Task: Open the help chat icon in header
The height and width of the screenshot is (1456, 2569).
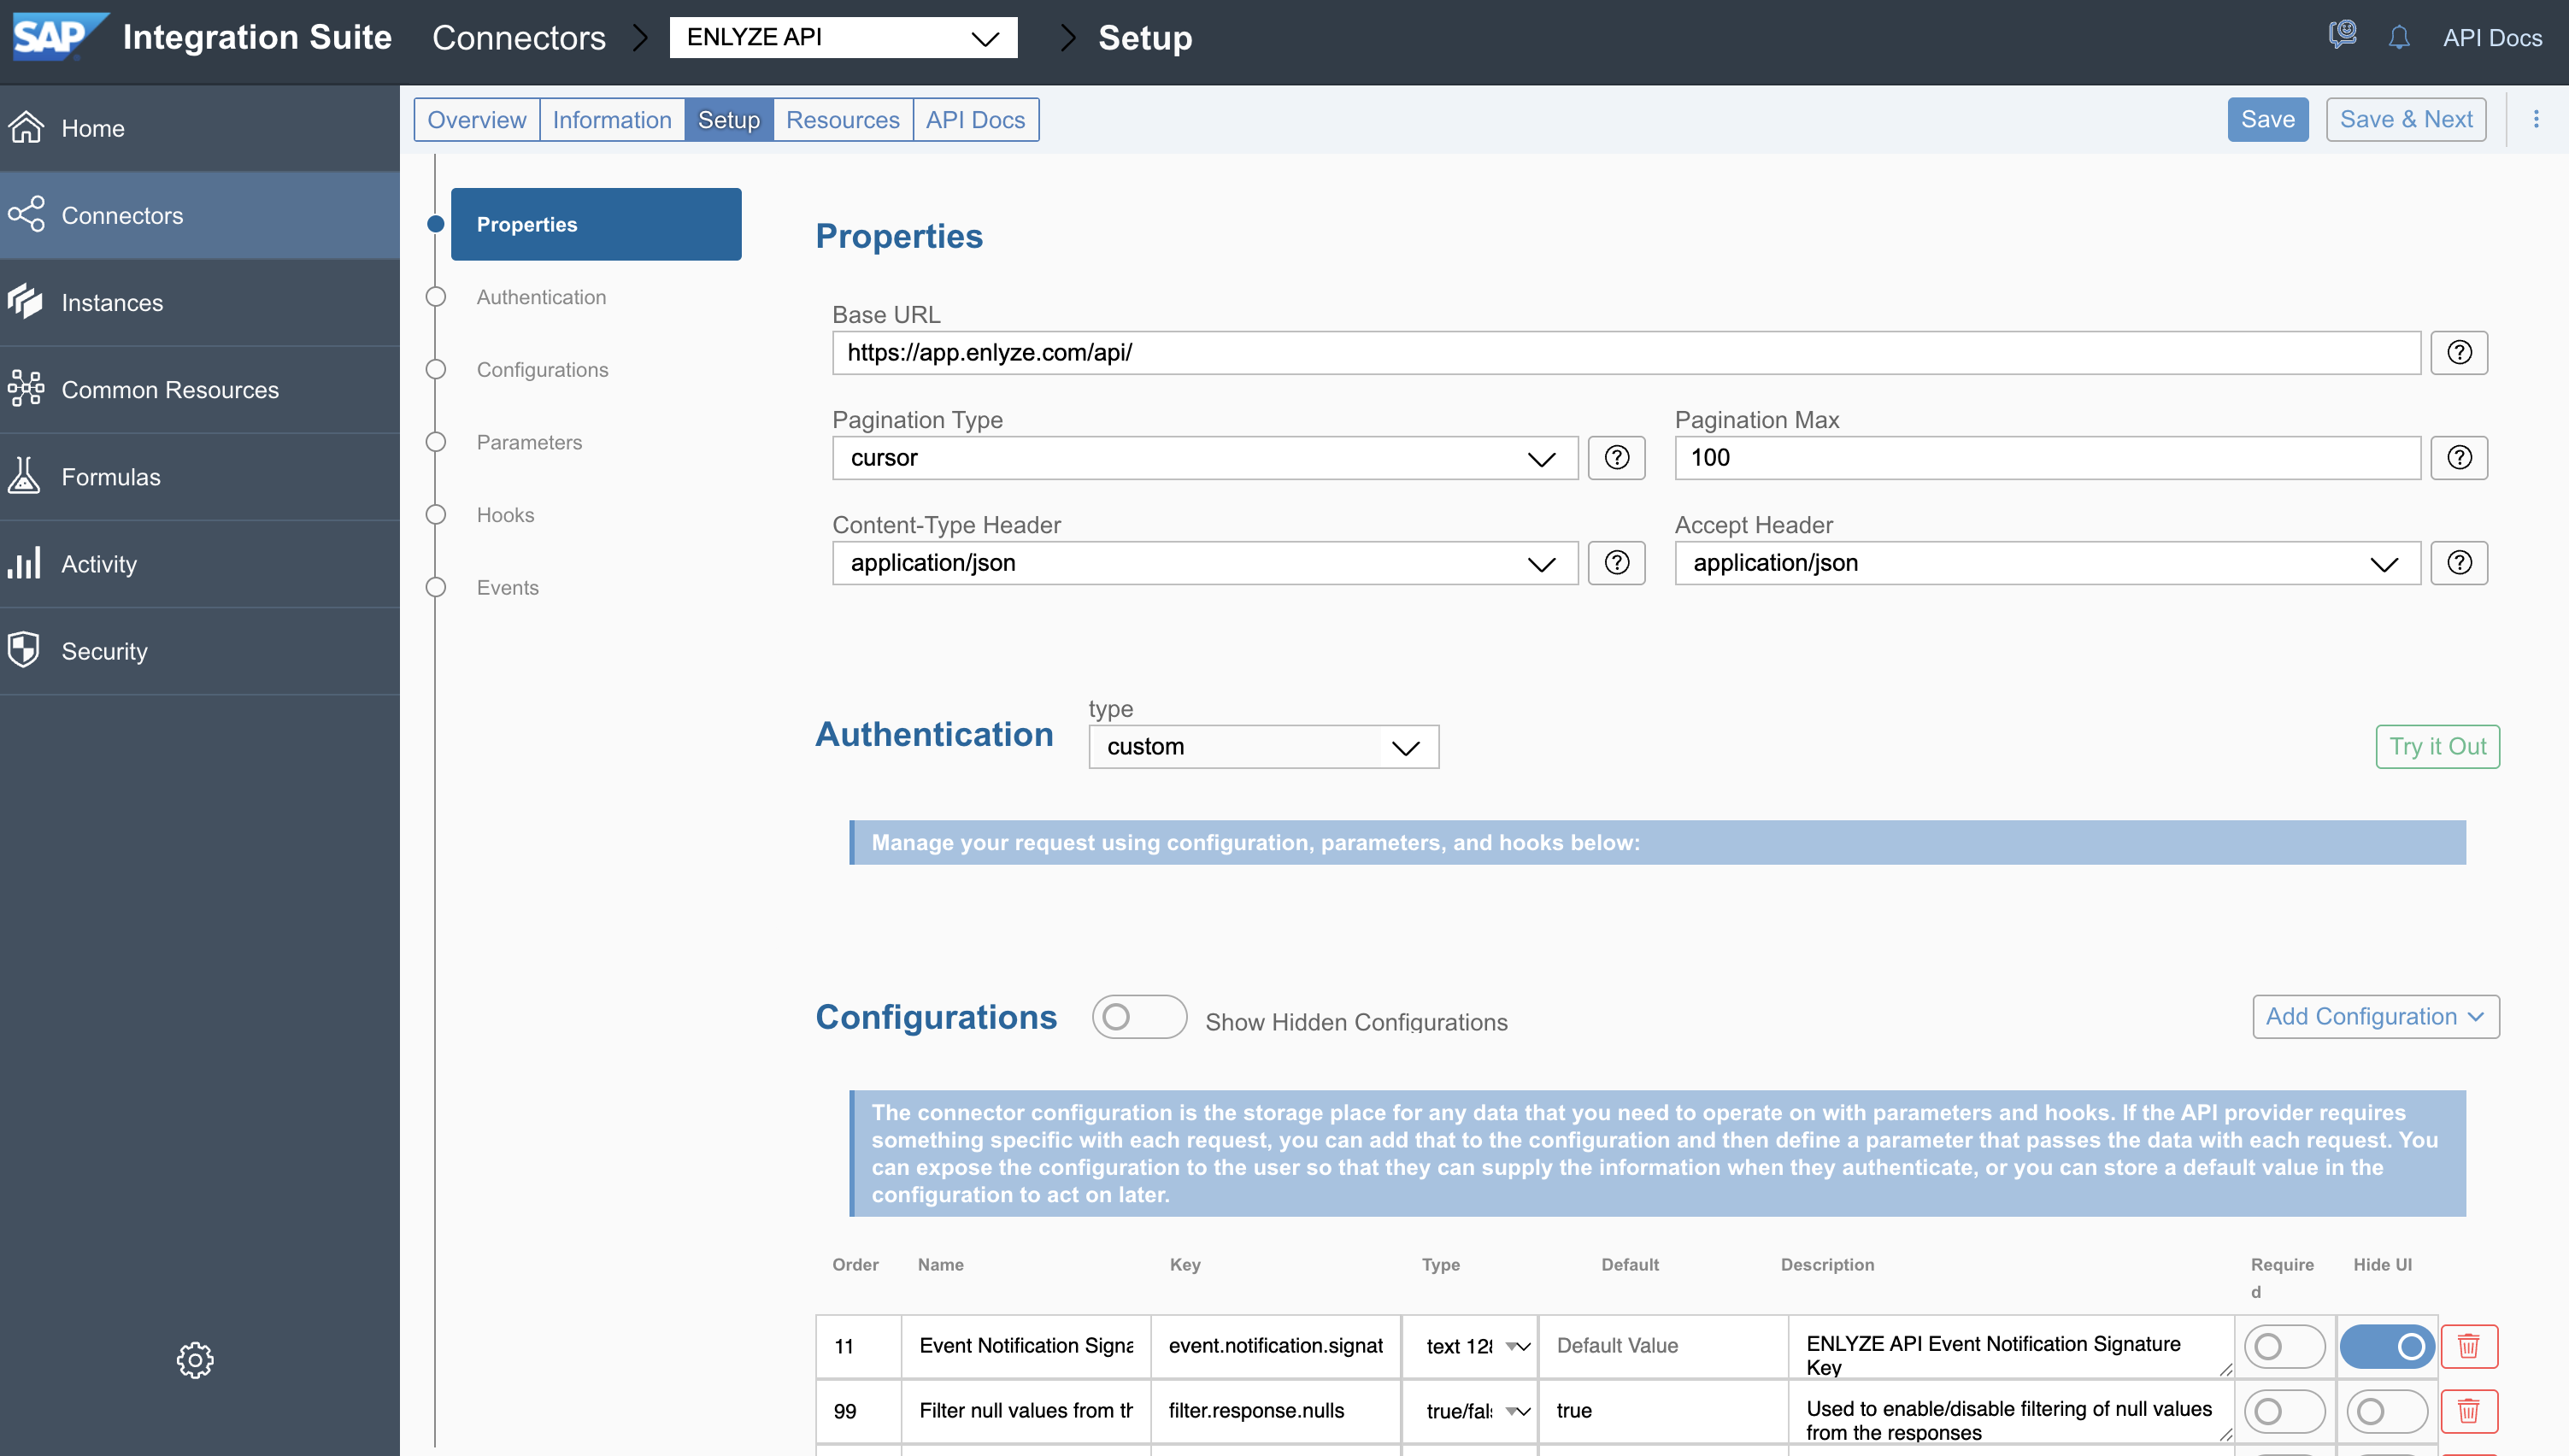Action: [x=2342, y=36]
